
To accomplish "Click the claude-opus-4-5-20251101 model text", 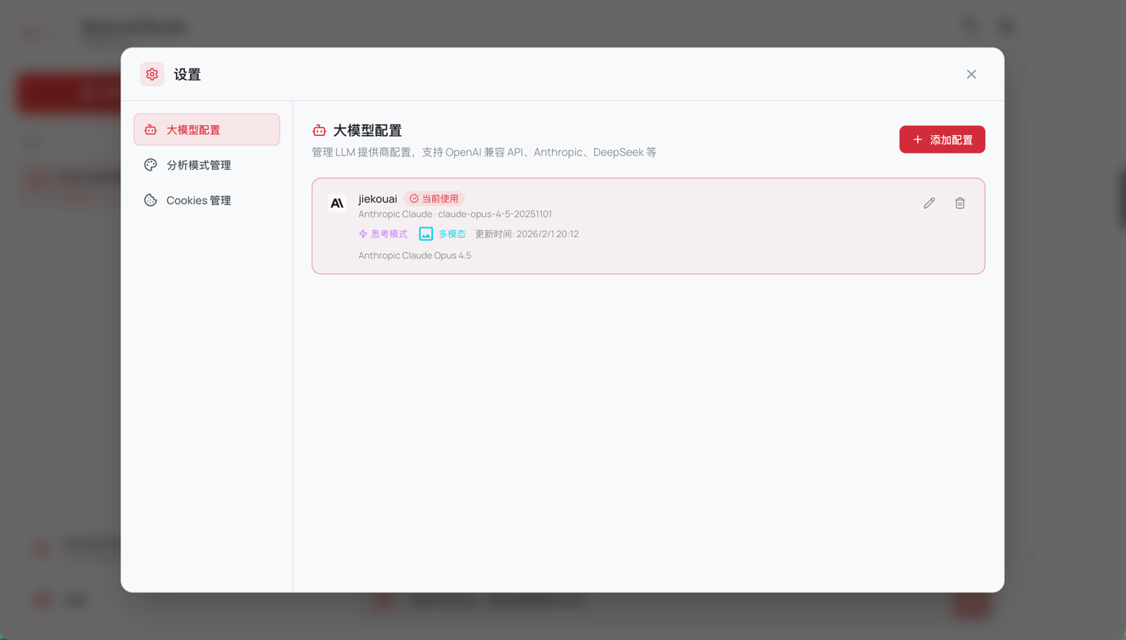I will tap(495, 214).
